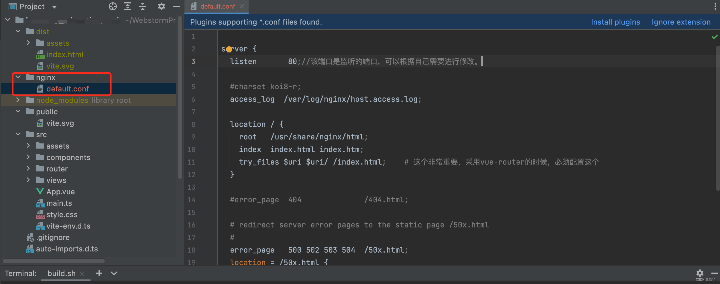Collapse the dist folder
This screenshot has width=720, height=284.
pyautogui.click(x=18, y=31)
